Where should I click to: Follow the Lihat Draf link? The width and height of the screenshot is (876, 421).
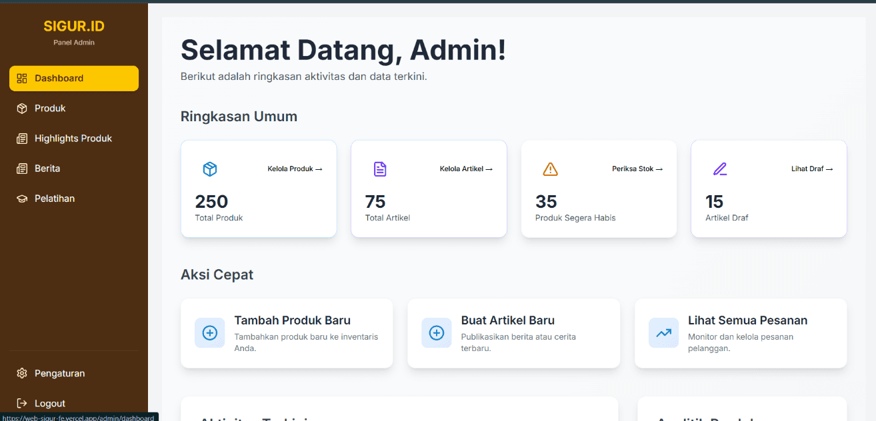pos(812,169)
